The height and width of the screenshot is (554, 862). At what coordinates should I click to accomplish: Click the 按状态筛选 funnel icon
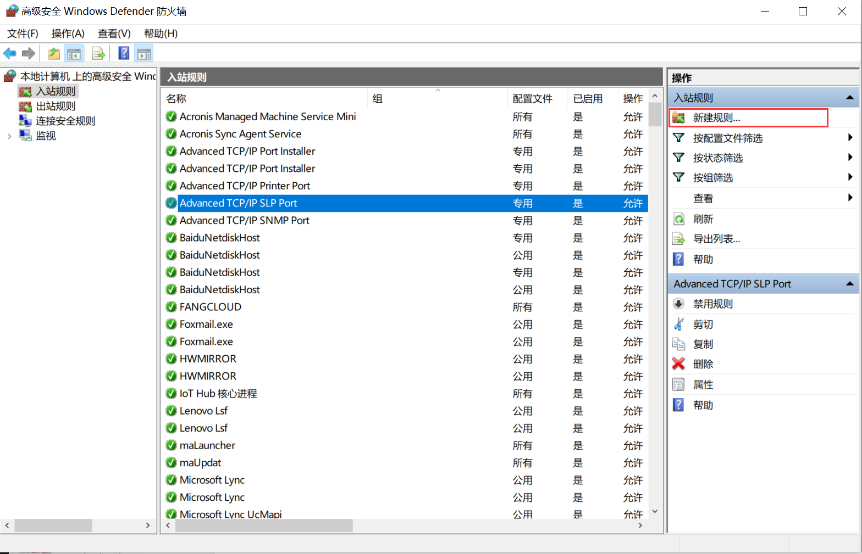click(x=679, y=158)
